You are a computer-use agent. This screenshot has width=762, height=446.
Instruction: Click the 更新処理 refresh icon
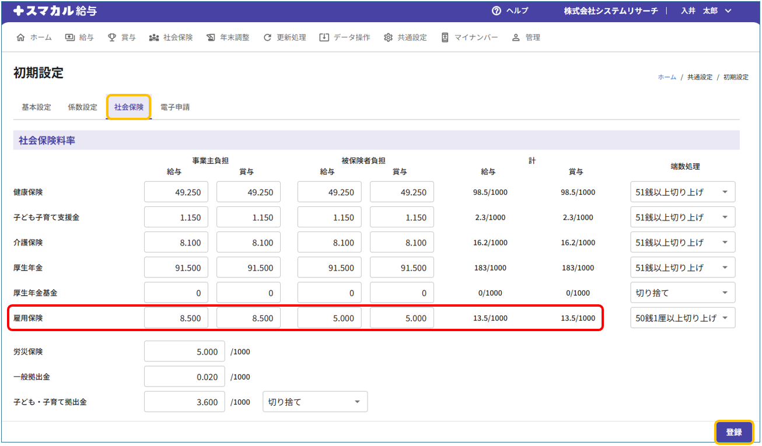click(x=268, y=37)
